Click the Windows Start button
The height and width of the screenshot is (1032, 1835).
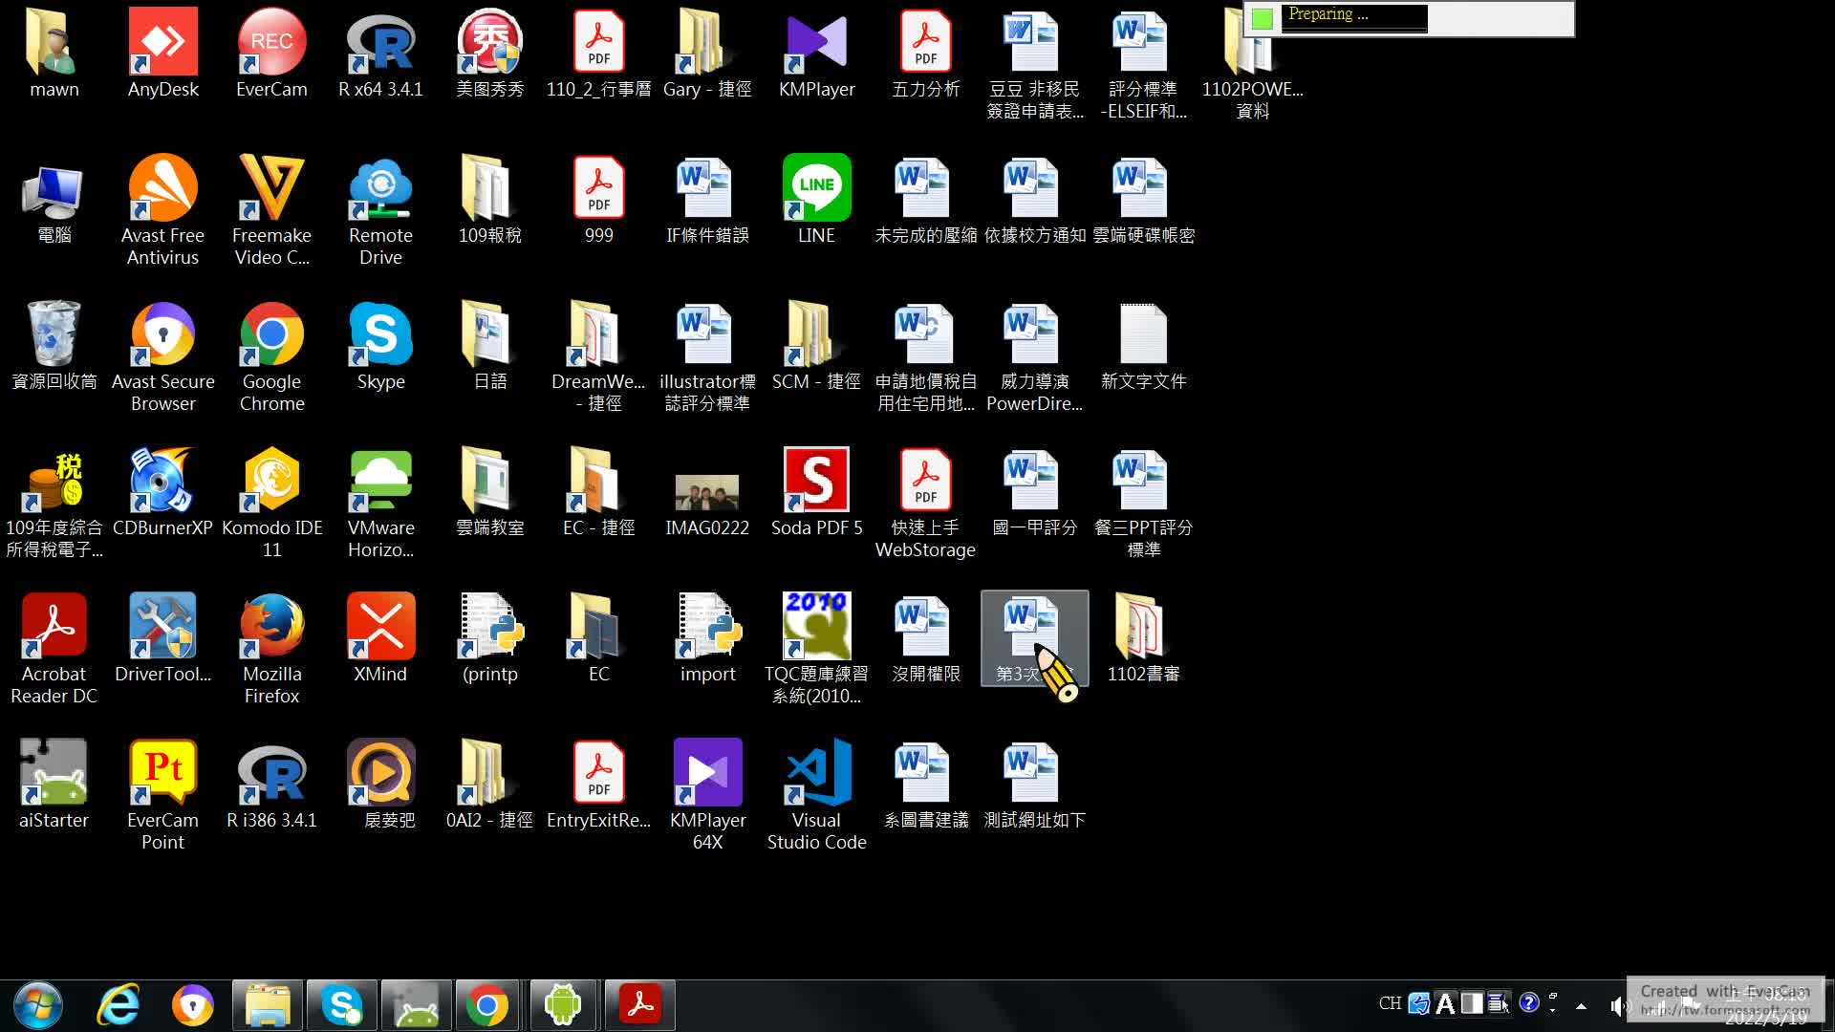pos(38,1005)
